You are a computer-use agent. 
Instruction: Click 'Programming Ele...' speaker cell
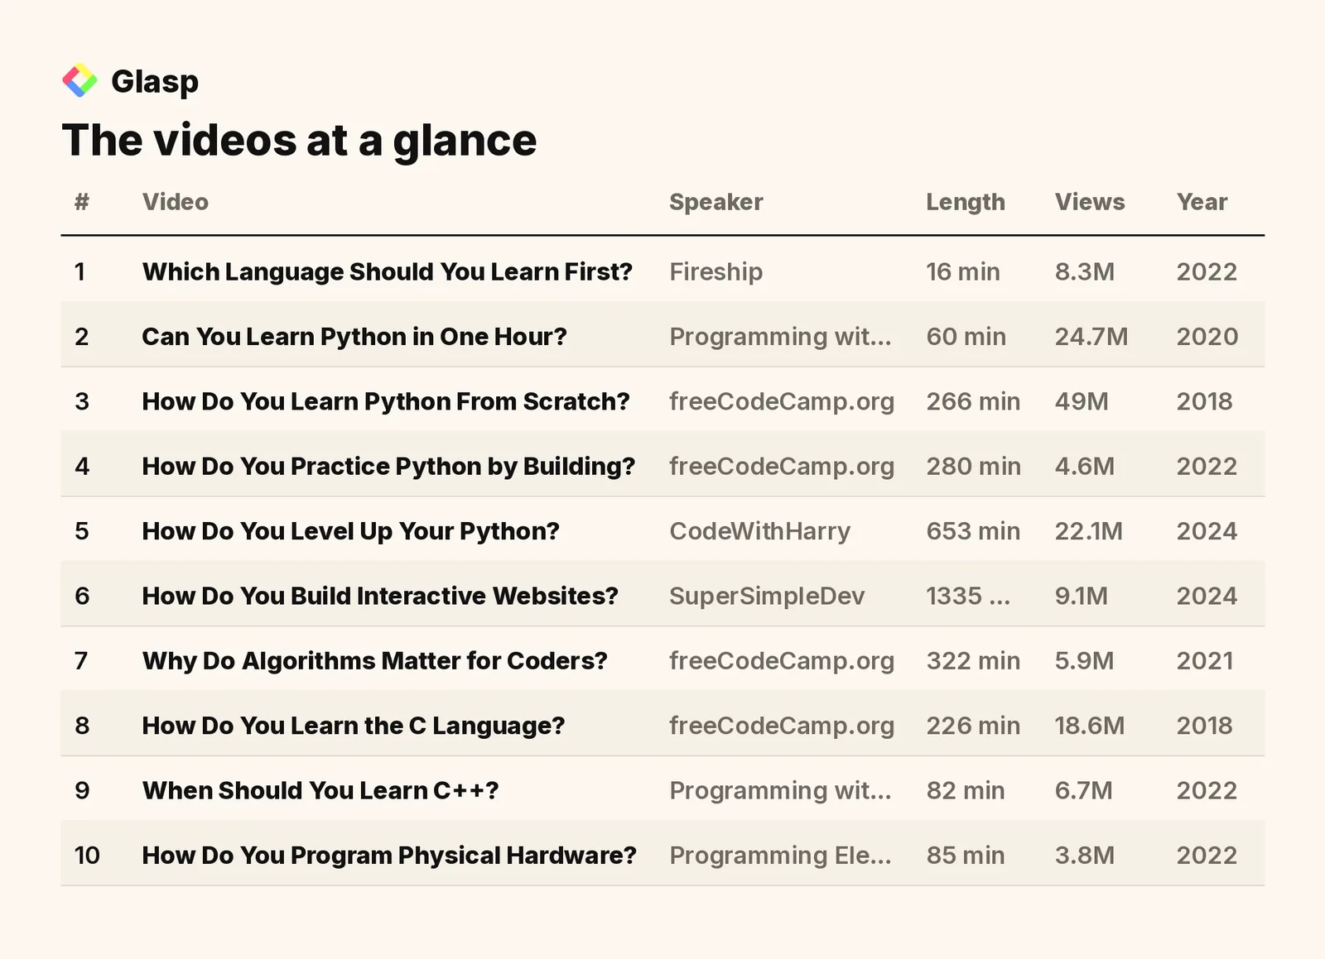[x=781, y=855]
